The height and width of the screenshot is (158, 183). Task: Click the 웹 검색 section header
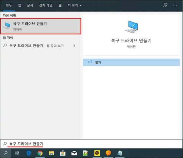(x=8, y=38)
